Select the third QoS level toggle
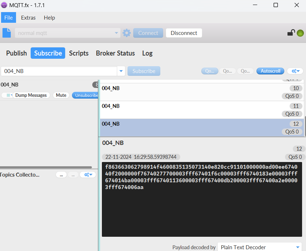 point(245,71)
